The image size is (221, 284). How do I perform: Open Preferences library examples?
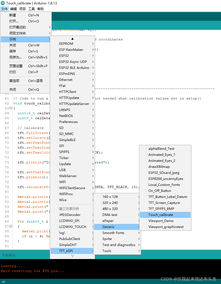72,122
